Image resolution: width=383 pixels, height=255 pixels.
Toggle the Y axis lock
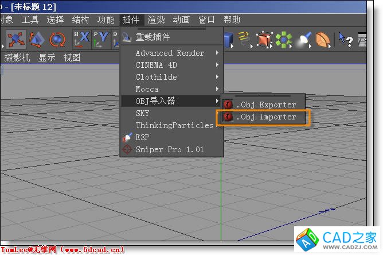click(101, 40)
